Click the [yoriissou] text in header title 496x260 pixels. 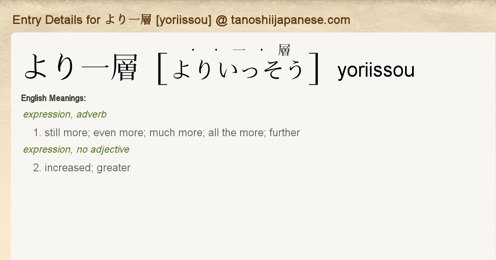[x=184, y=20]
